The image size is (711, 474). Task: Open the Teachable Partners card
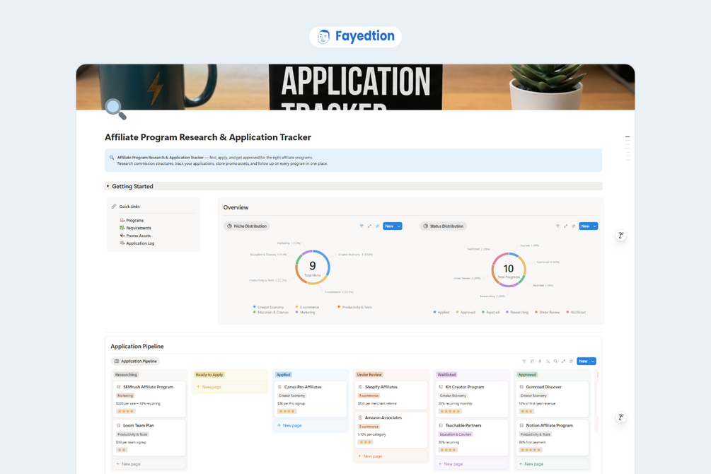pos(472,438)
